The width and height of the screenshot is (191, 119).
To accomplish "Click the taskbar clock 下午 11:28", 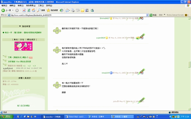I will click(x=185, y=117).
